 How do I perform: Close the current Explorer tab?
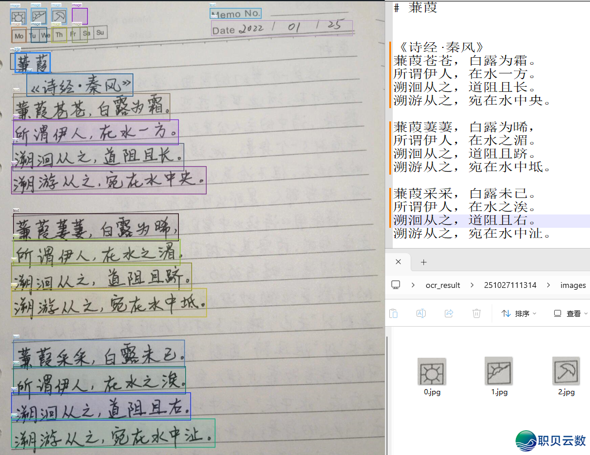398,261
